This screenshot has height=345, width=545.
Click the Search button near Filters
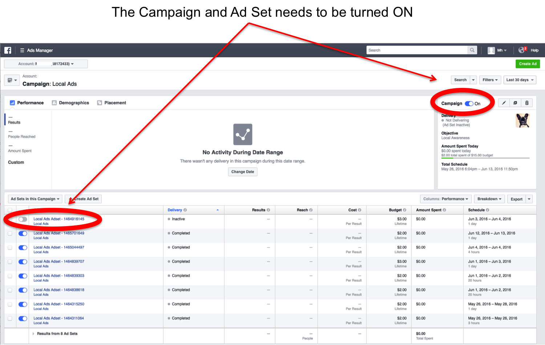(460, 80)
